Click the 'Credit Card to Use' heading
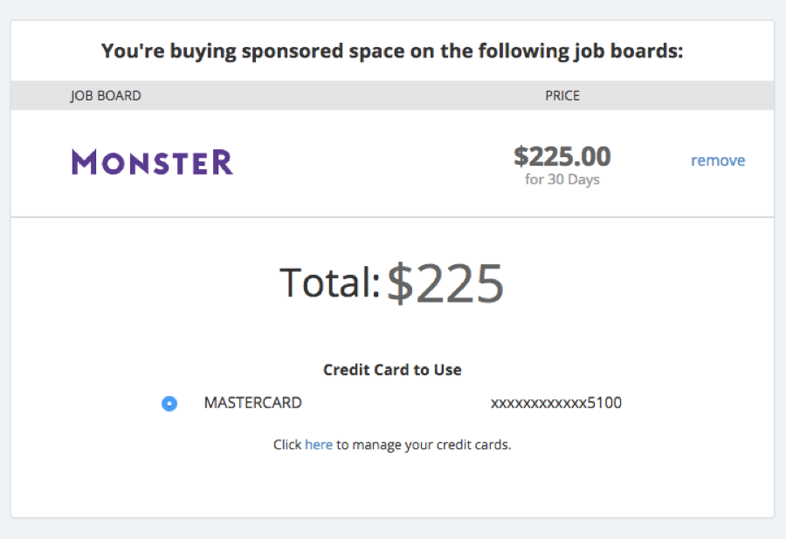 tap(392, 370)
